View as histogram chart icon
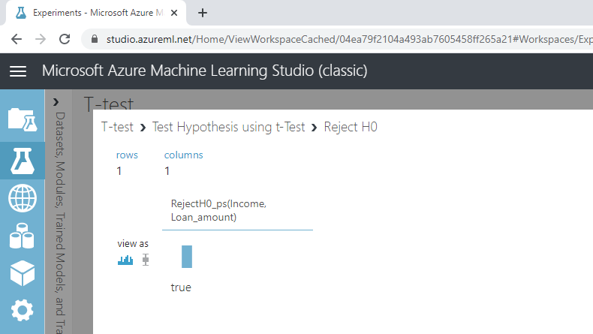This screenshot has width=593, height=334. coord(125,260)
